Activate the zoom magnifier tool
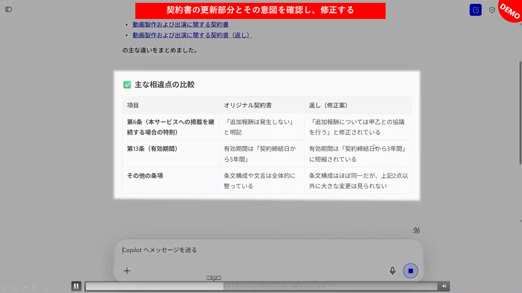 (45, 288)
